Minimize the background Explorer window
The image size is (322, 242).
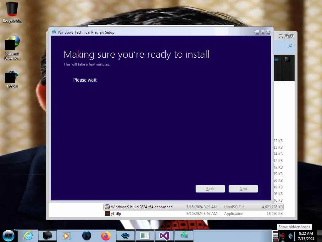click(x=281, y=37)
